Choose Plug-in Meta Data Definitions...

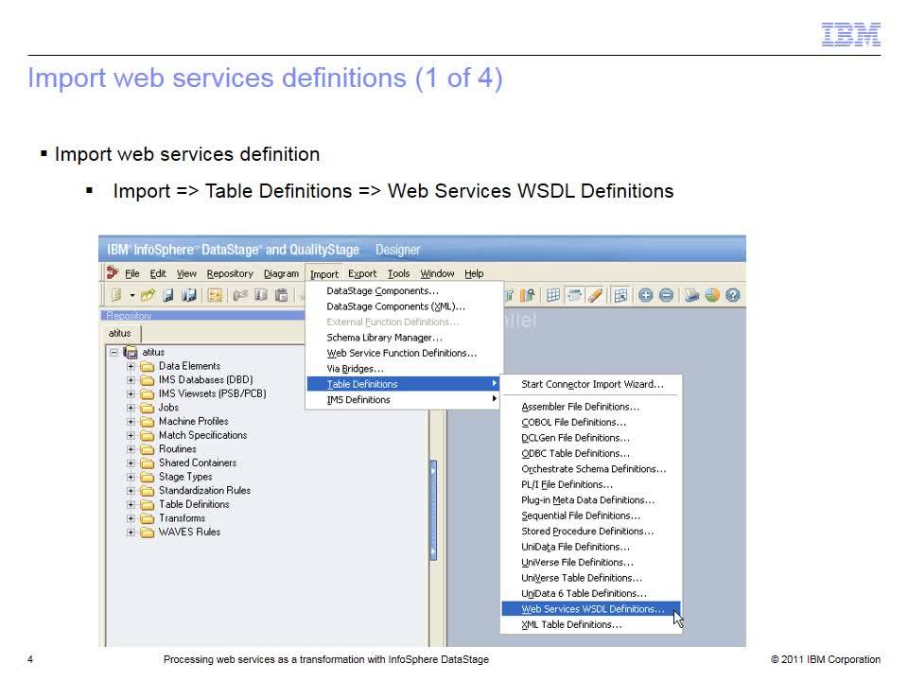click(591, 500)
